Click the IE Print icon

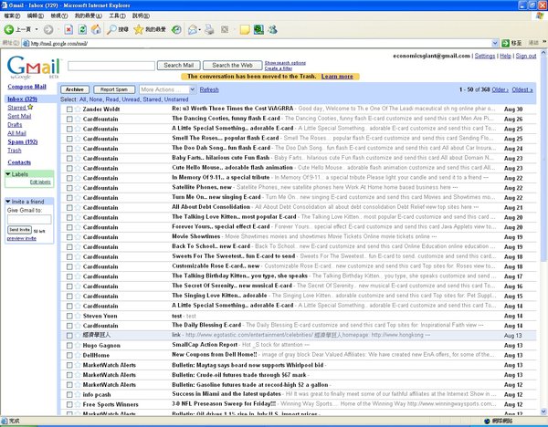click(208, 30)
